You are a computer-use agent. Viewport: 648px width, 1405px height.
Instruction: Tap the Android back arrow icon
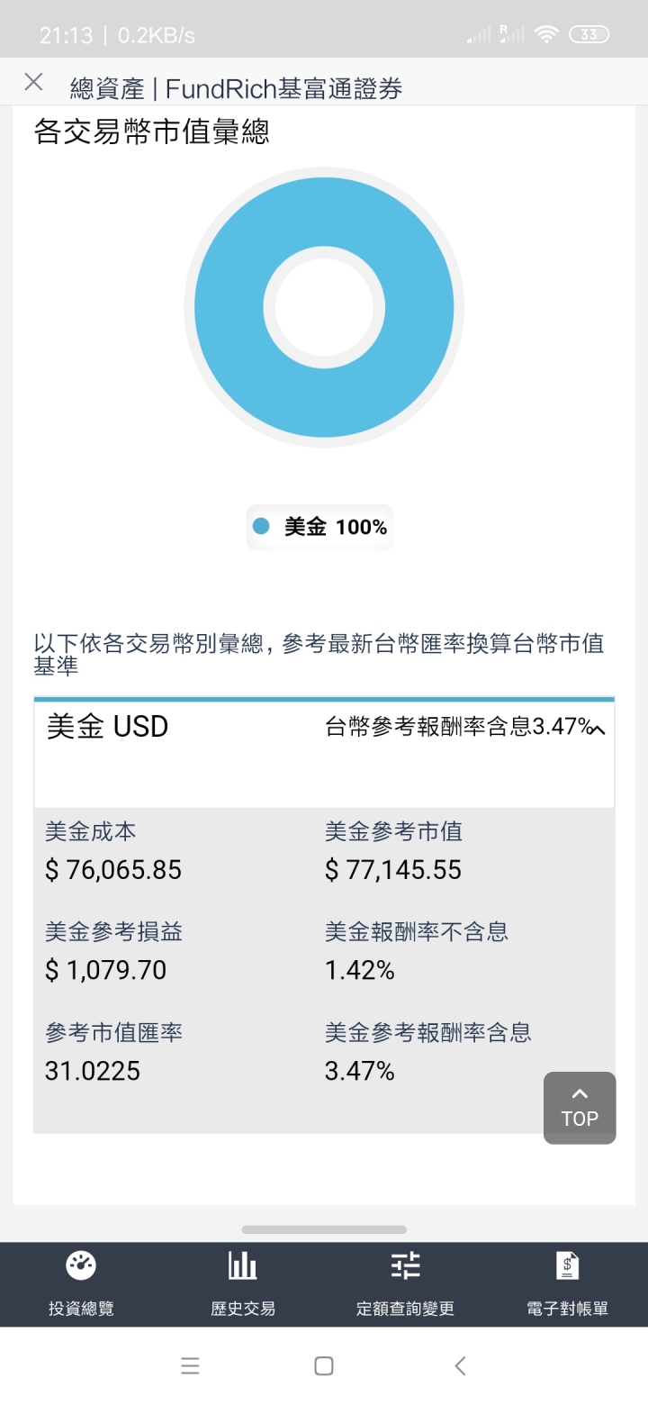(x=460, y=1365)
